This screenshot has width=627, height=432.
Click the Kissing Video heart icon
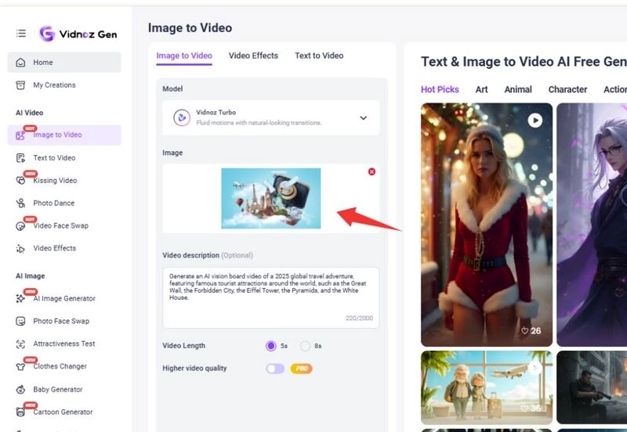pos(20,181)
